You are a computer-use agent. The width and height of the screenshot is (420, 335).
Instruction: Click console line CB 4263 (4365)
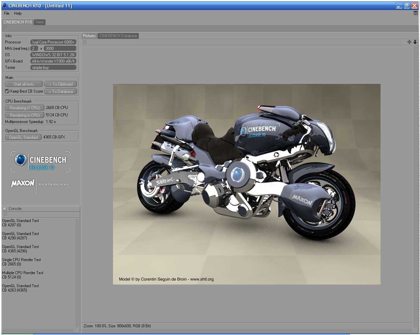pyautogui.click(x=15, y=290)
